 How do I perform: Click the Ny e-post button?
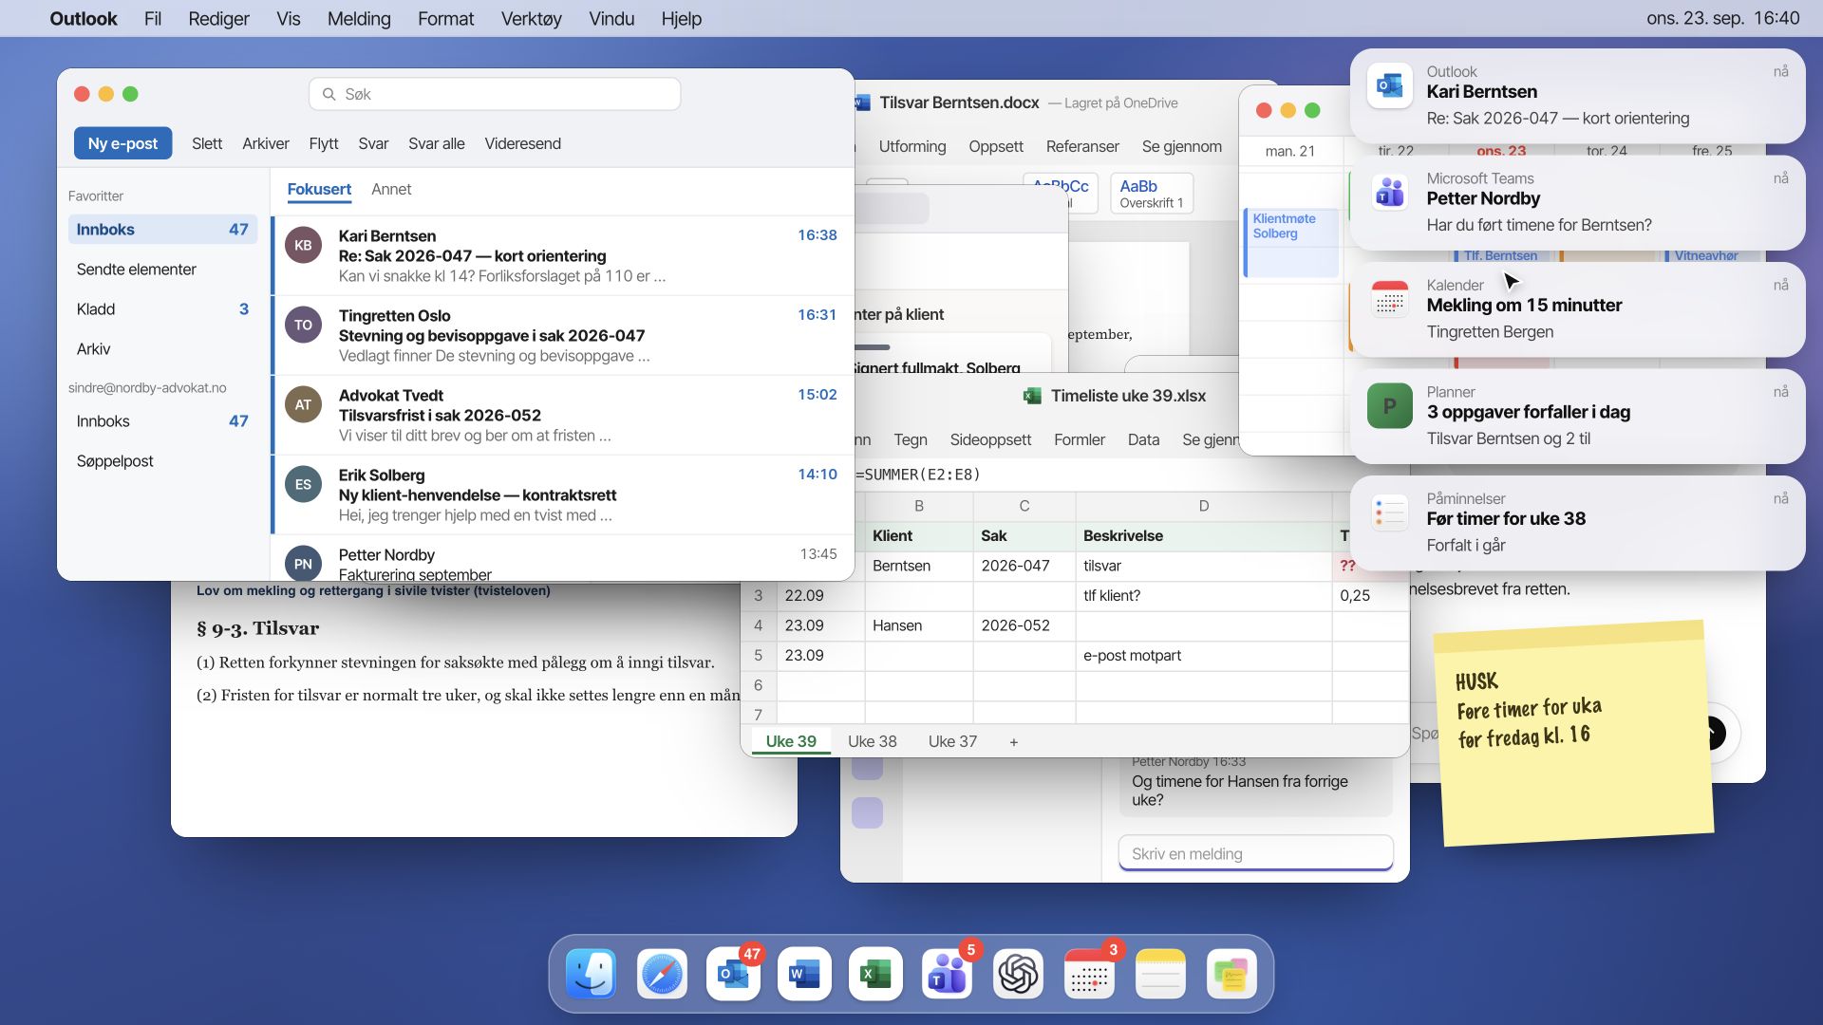[123, 143]
